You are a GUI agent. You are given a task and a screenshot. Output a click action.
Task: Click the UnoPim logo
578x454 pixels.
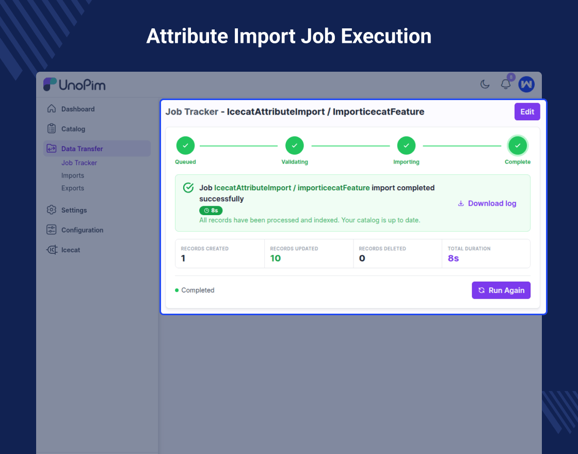point(74,85)
